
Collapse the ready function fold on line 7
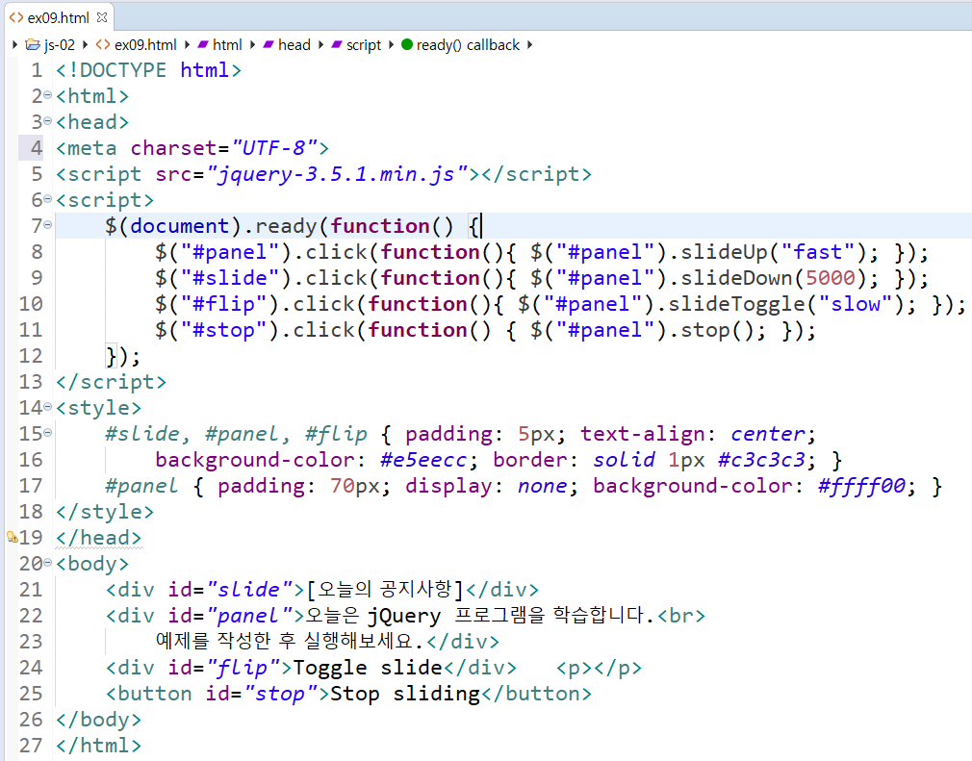point(48,225)
